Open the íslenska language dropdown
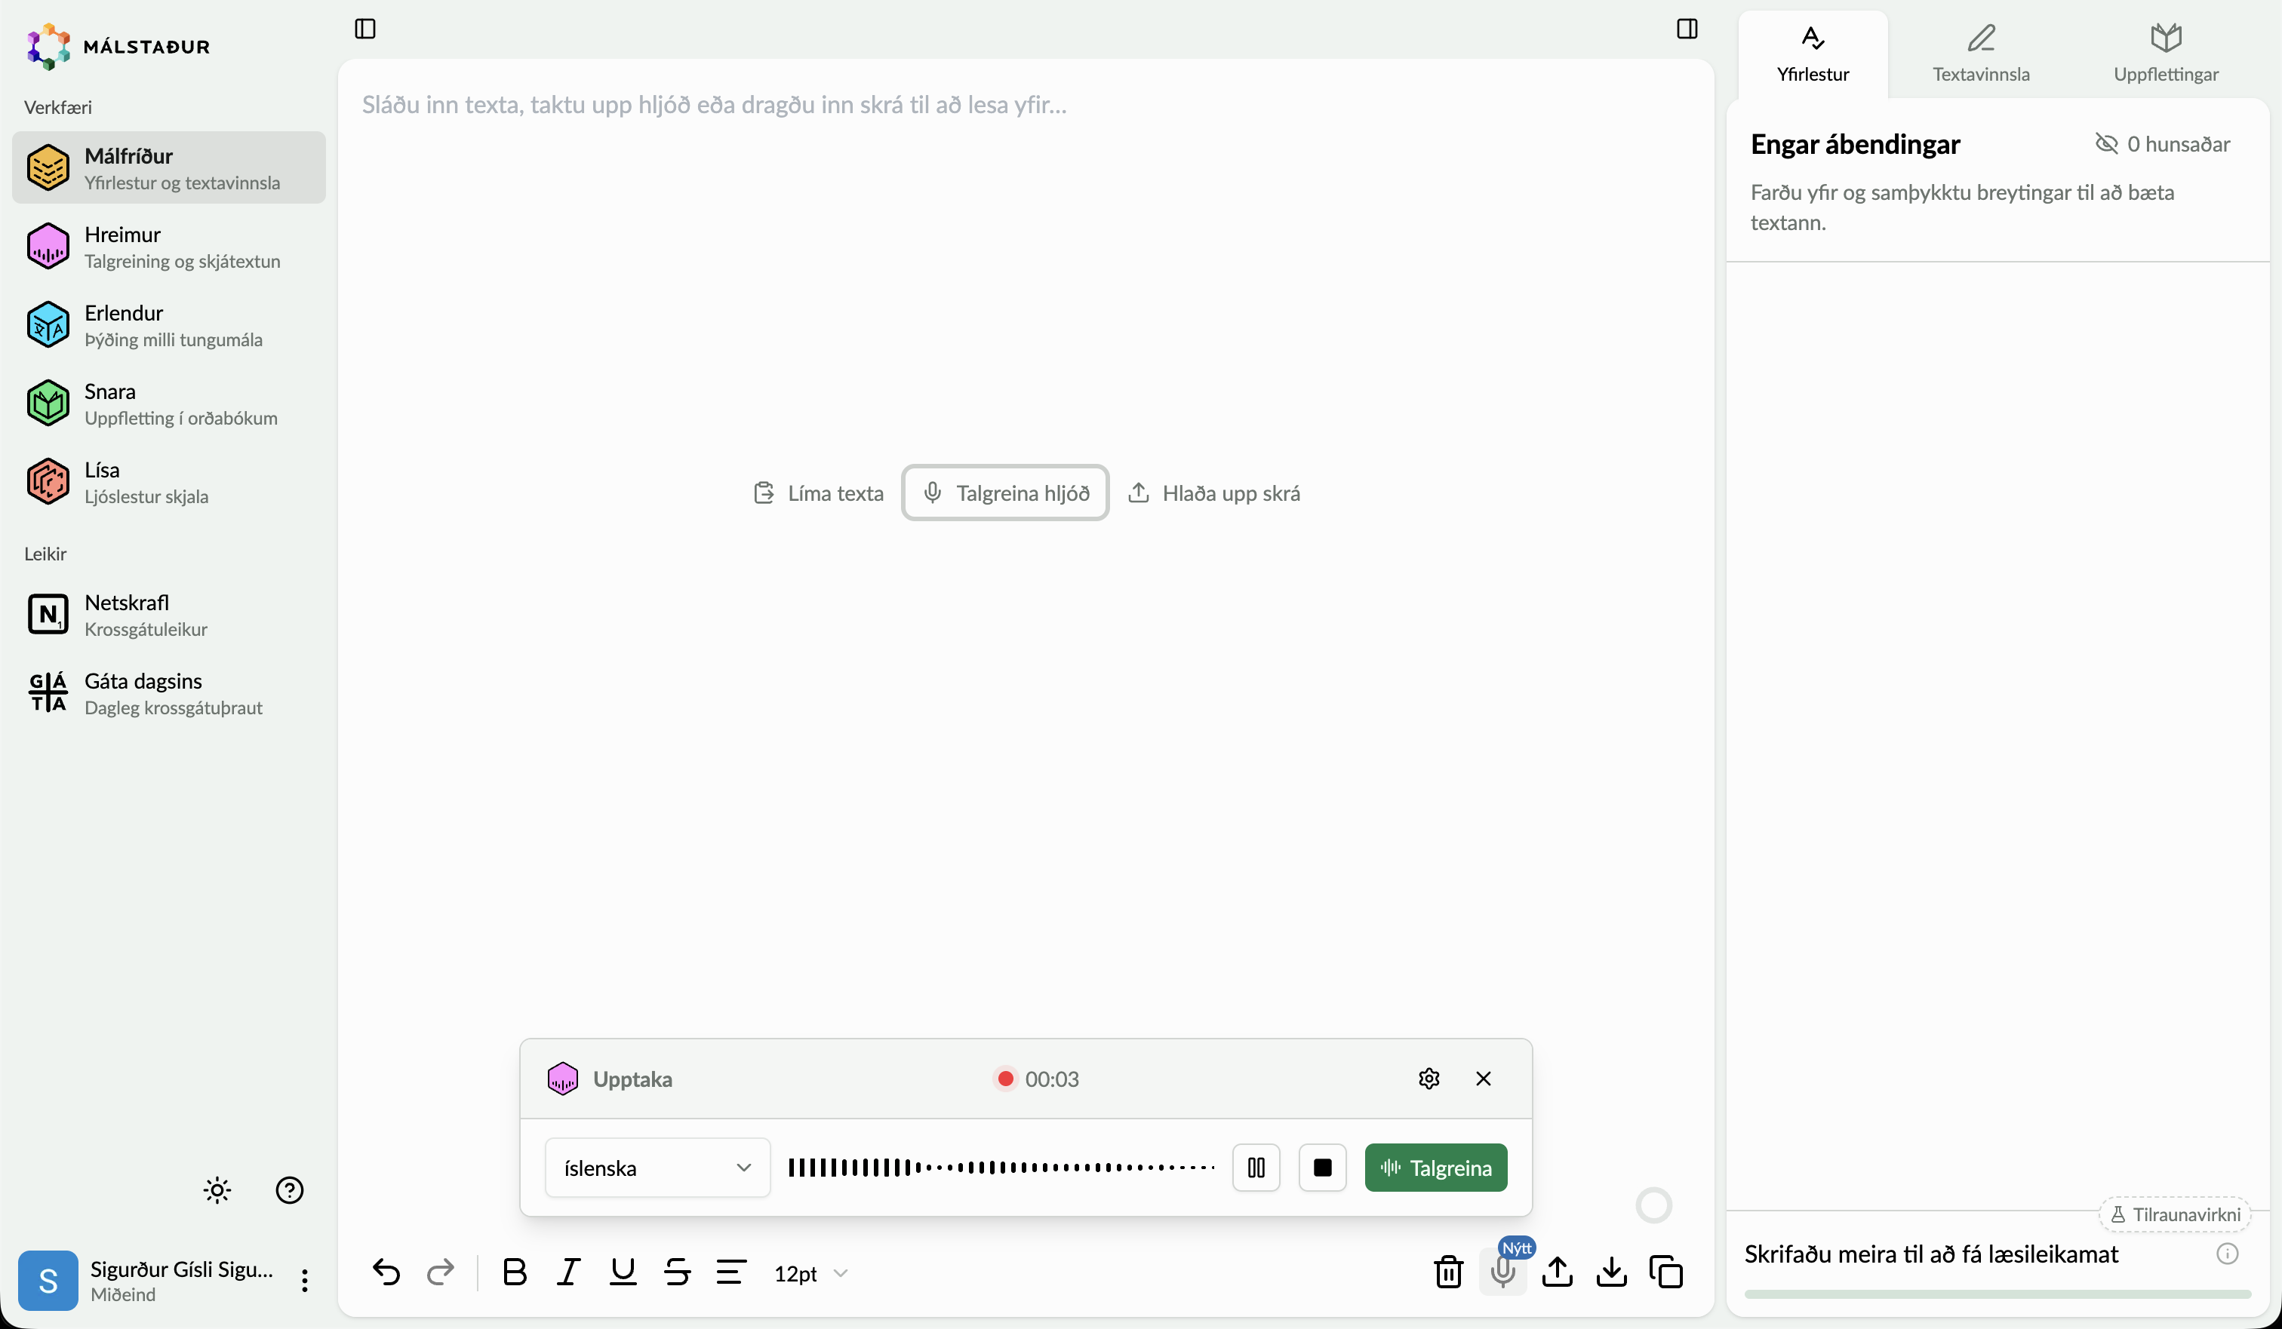The height and width of the screenshot is (1329, 2282). (657, 1168)
